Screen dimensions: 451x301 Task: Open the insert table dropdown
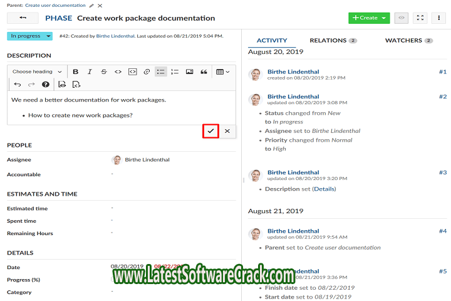point(222,71)
